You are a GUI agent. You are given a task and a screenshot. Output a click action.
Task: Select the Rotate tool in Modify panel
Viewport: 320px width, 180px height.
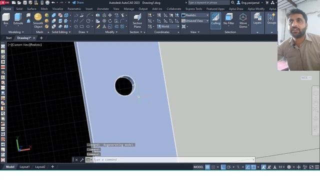(110, 21)
